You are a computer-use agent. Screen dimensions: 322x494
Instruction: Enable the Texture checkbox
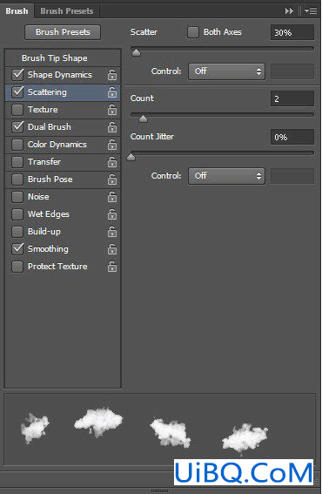[17, 110]
